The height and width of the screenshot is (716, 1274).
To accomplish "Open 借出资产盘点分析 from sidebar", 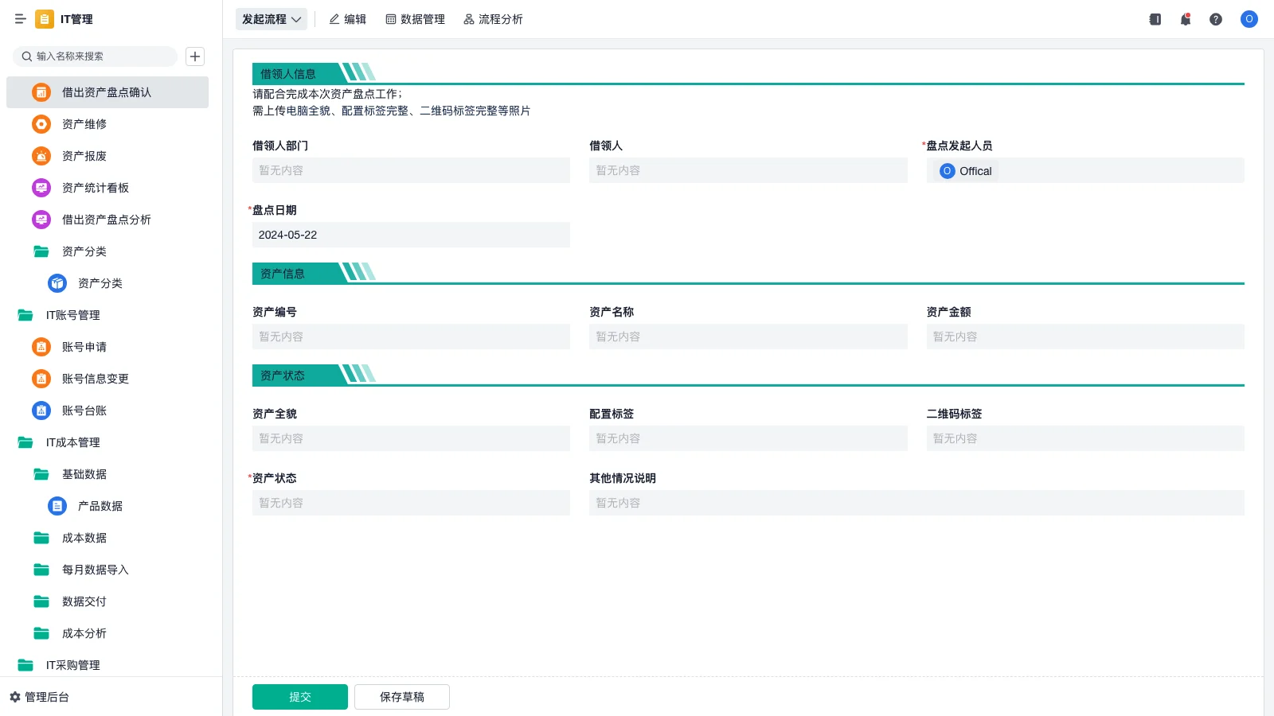I will [x=104, y=220].
